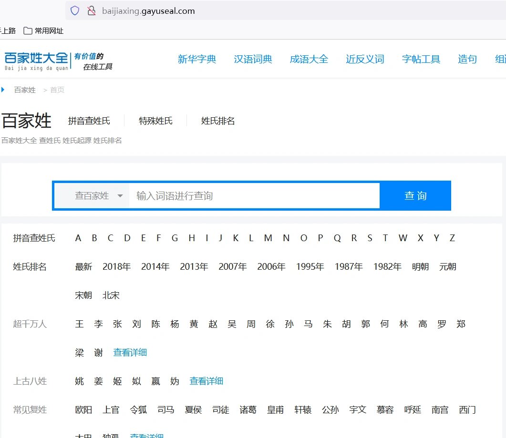The height and width of the screenshot is (438, 506).
Task: Open the 宋朝 surname ranking
Action: tap(83, 295)
